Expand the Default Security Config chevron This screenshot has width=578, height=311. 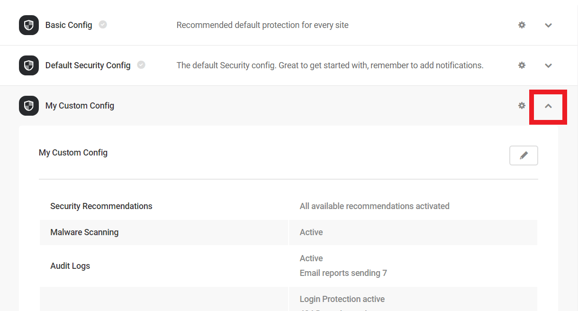pos(548,65)
